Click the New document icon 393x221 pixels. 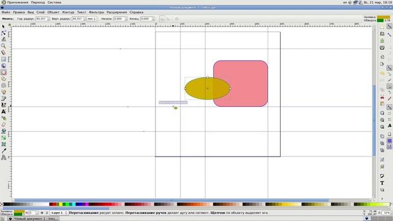[382, 26]
